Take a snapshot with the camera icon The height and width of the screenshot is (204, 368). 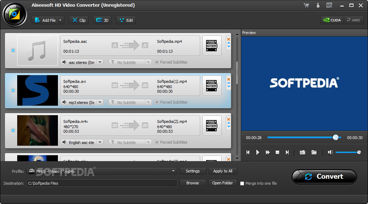pos(303,152)
